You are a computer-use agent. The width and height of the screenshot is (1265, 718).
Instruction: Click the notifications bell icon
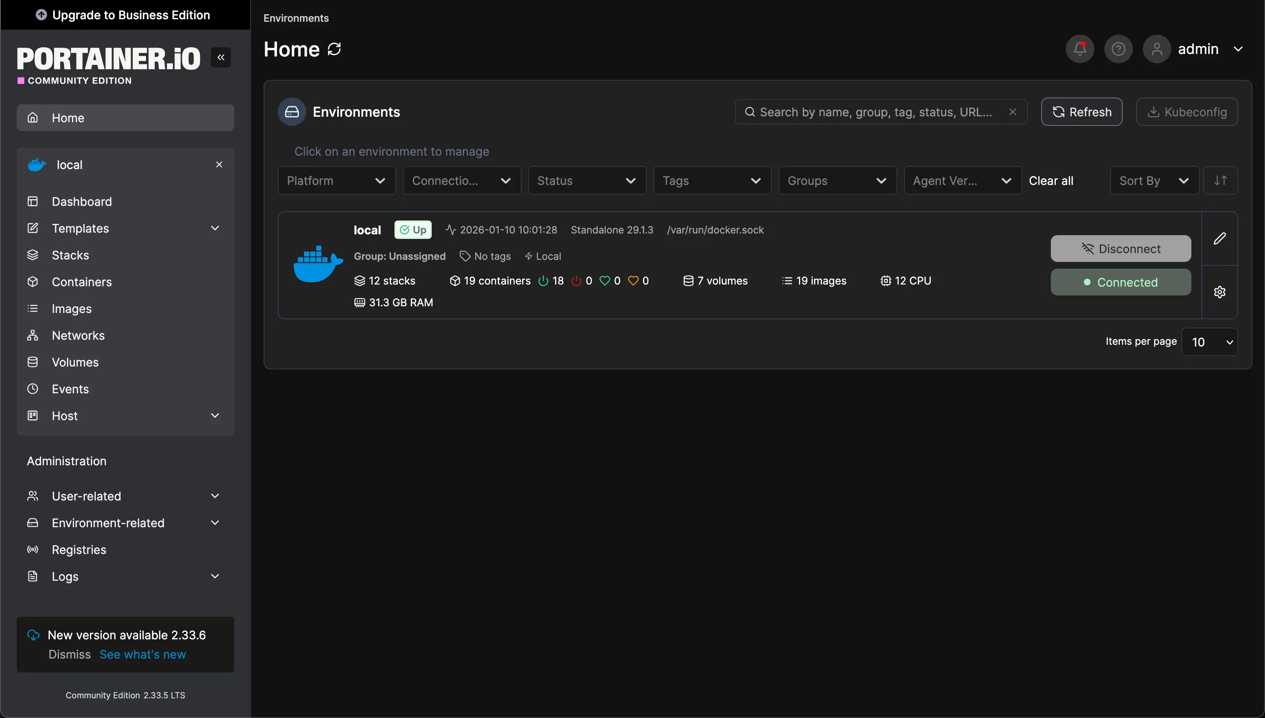1080,49
